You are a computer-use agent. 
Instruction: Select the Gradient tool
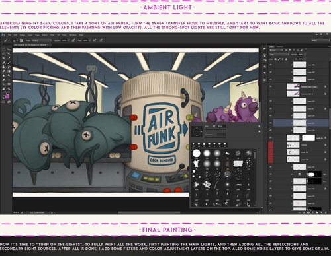tap(9, 71)
